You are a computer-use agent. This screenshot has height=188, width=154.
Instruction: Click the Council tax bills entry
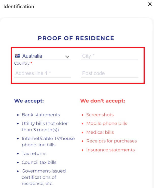tap(39, 162)
